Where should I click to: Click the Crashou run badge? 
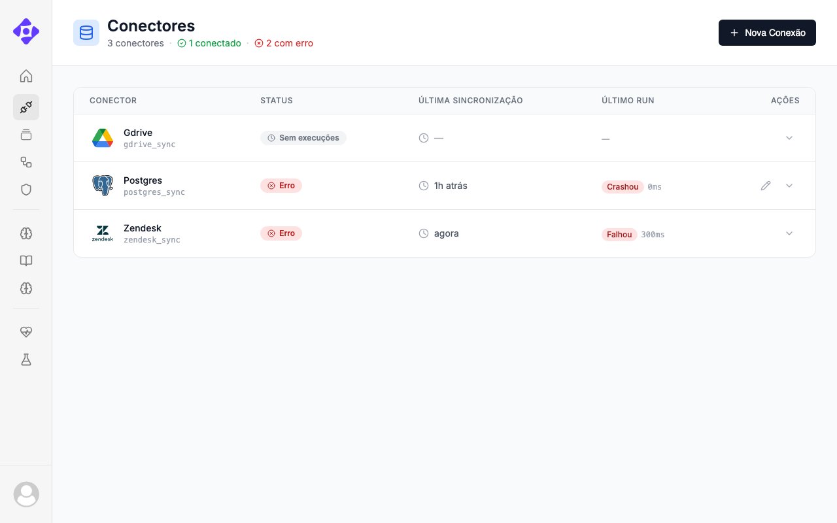click(623, 187)
